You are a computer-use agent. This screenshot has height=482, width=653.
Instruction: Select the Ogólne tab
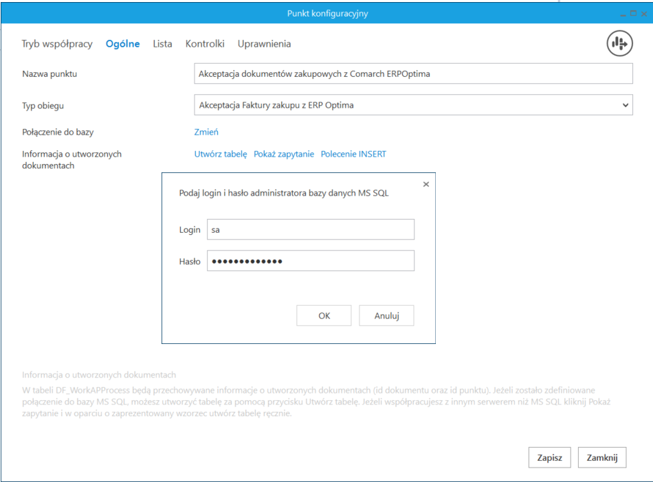tap(122, 44)
